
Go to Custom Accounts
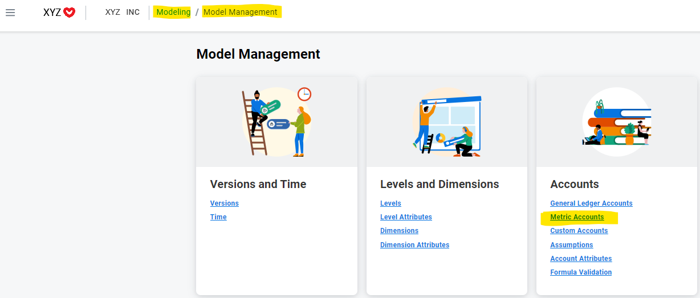click(x=579, y=231)
